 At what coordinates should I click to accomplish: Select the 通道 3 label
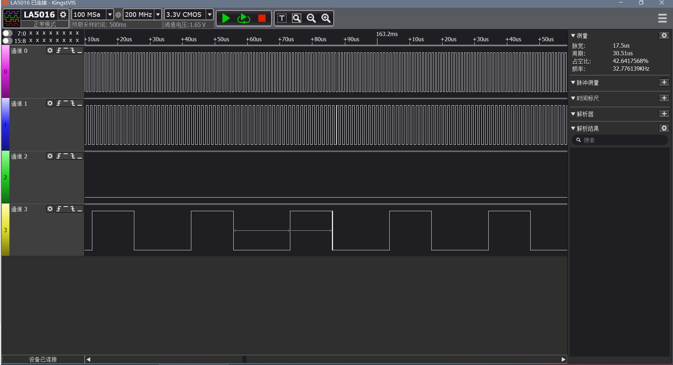tap(19, 209)
